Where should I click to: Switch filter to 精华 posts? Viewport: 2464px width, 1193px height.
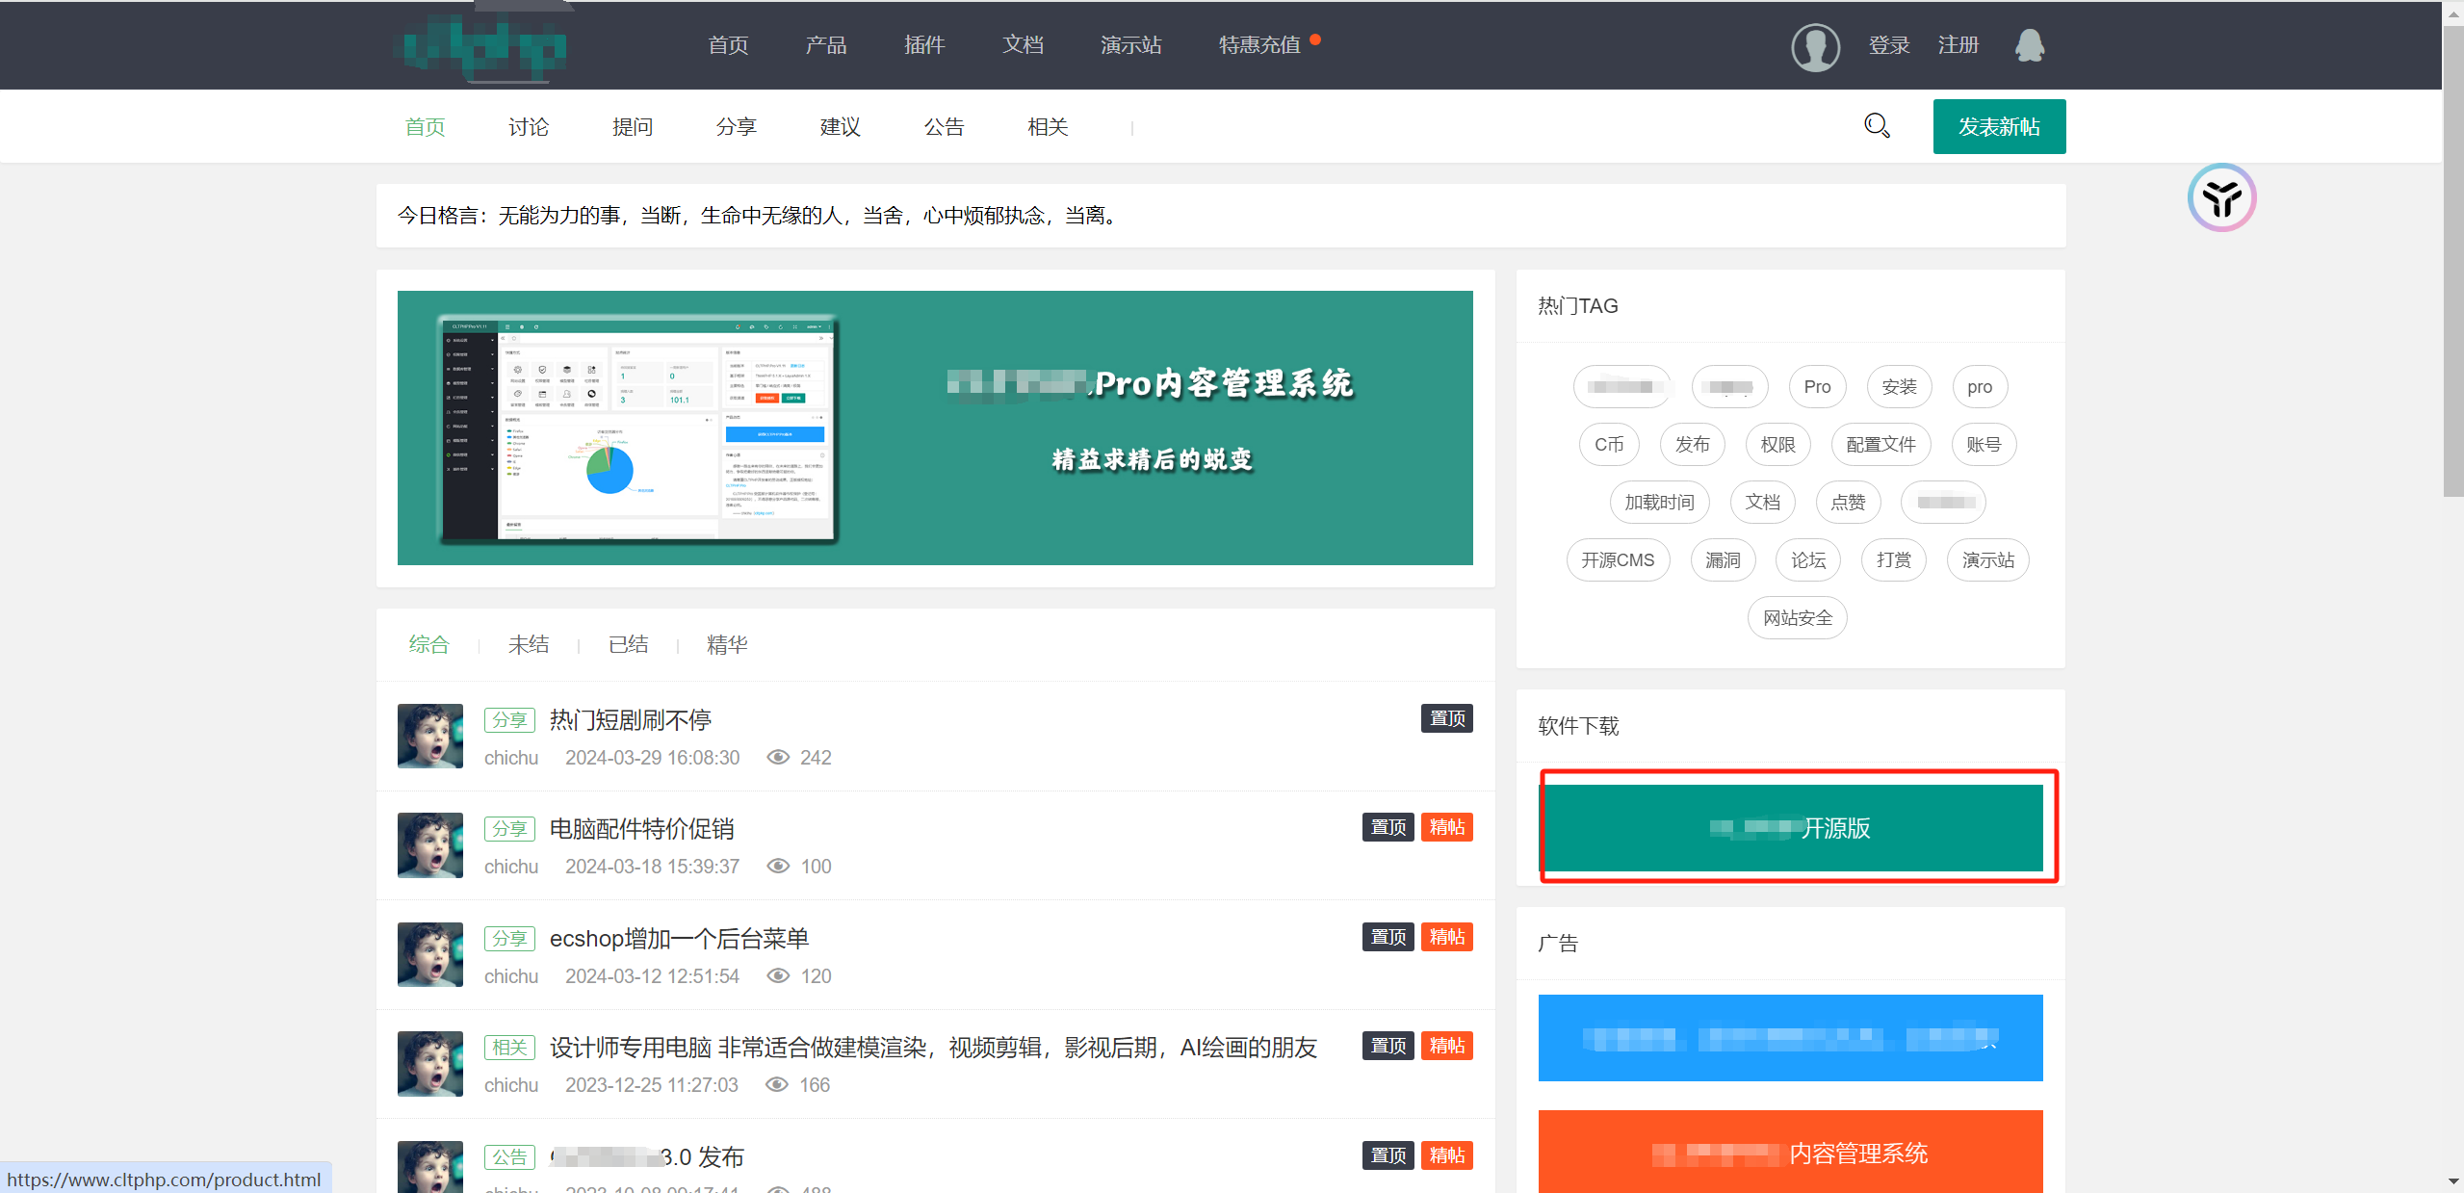pos(726,645)
